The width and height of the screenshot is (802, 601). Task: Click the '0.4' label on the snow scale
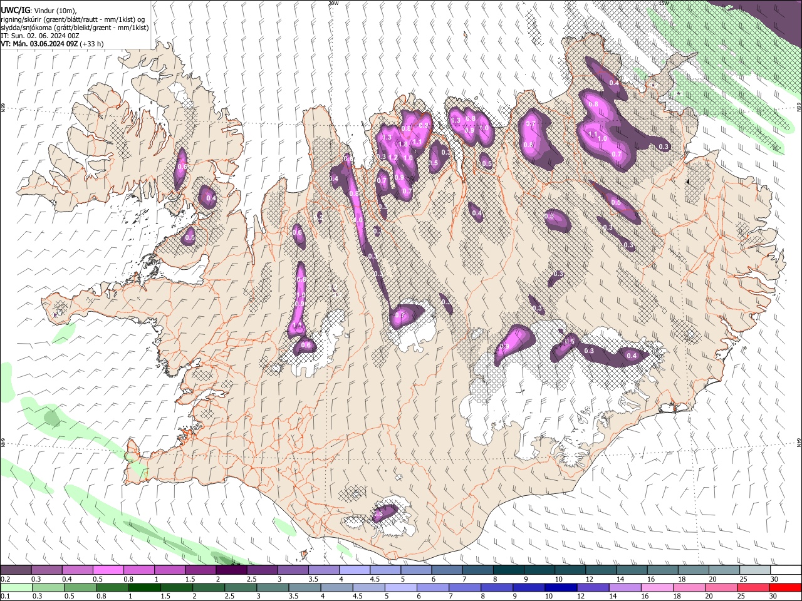tap(66, 579)
